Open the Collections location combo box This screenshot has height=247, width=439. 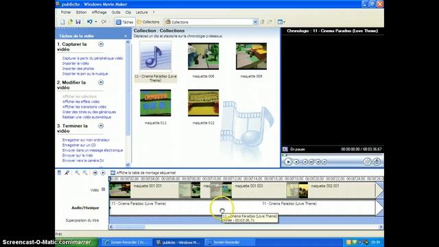click(211, 22)
